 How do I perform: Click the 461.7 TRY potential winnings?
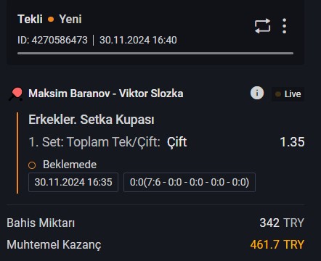pos(277,244)
